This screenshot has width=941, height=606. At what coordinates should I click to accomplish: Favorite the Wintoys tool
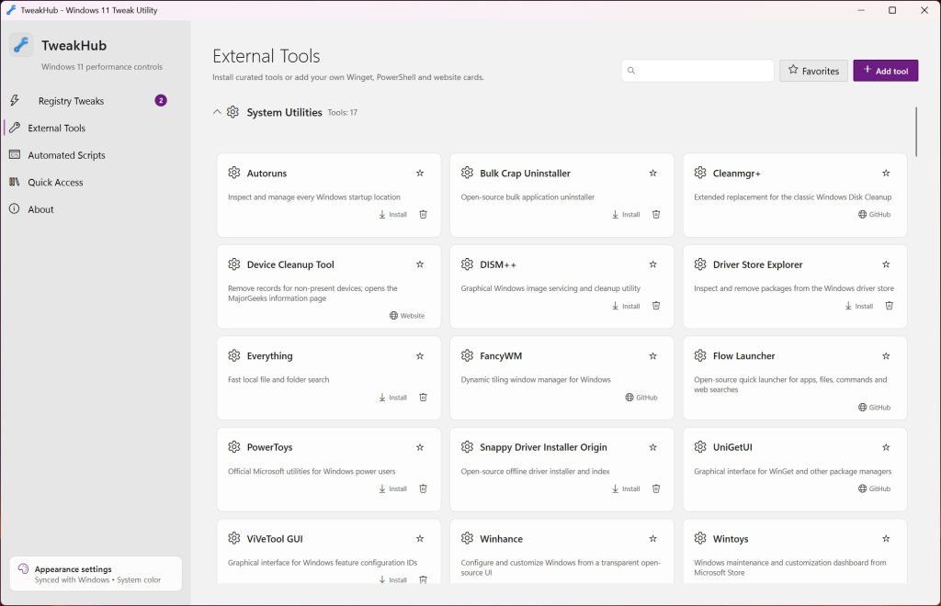(x=886, y=539)
